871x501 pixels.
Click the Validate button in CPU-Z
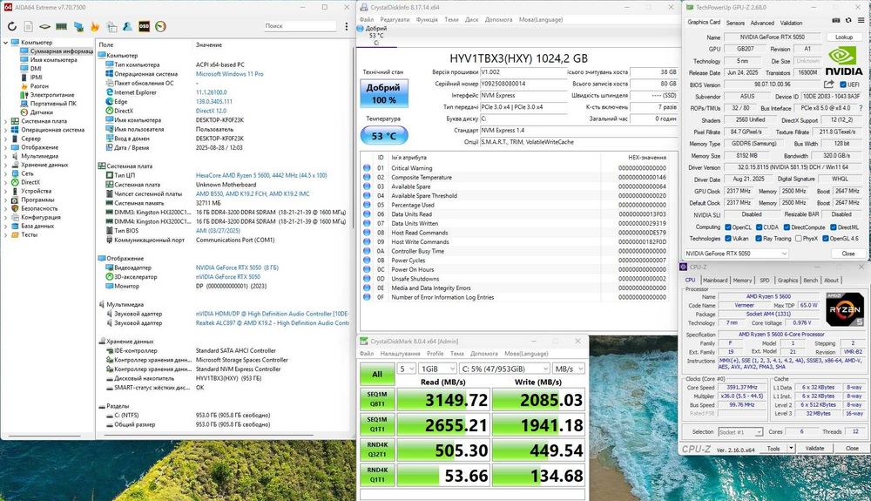point(814,448)
